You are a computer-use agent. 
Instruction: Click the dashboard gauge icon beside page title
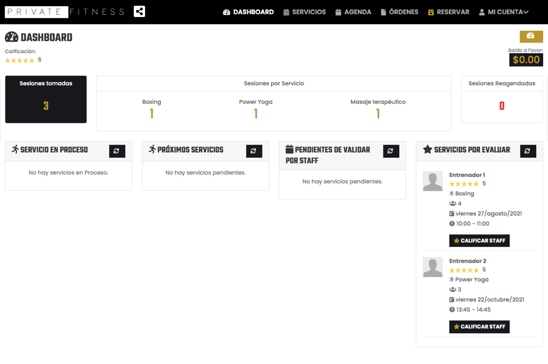pos(11,37)
